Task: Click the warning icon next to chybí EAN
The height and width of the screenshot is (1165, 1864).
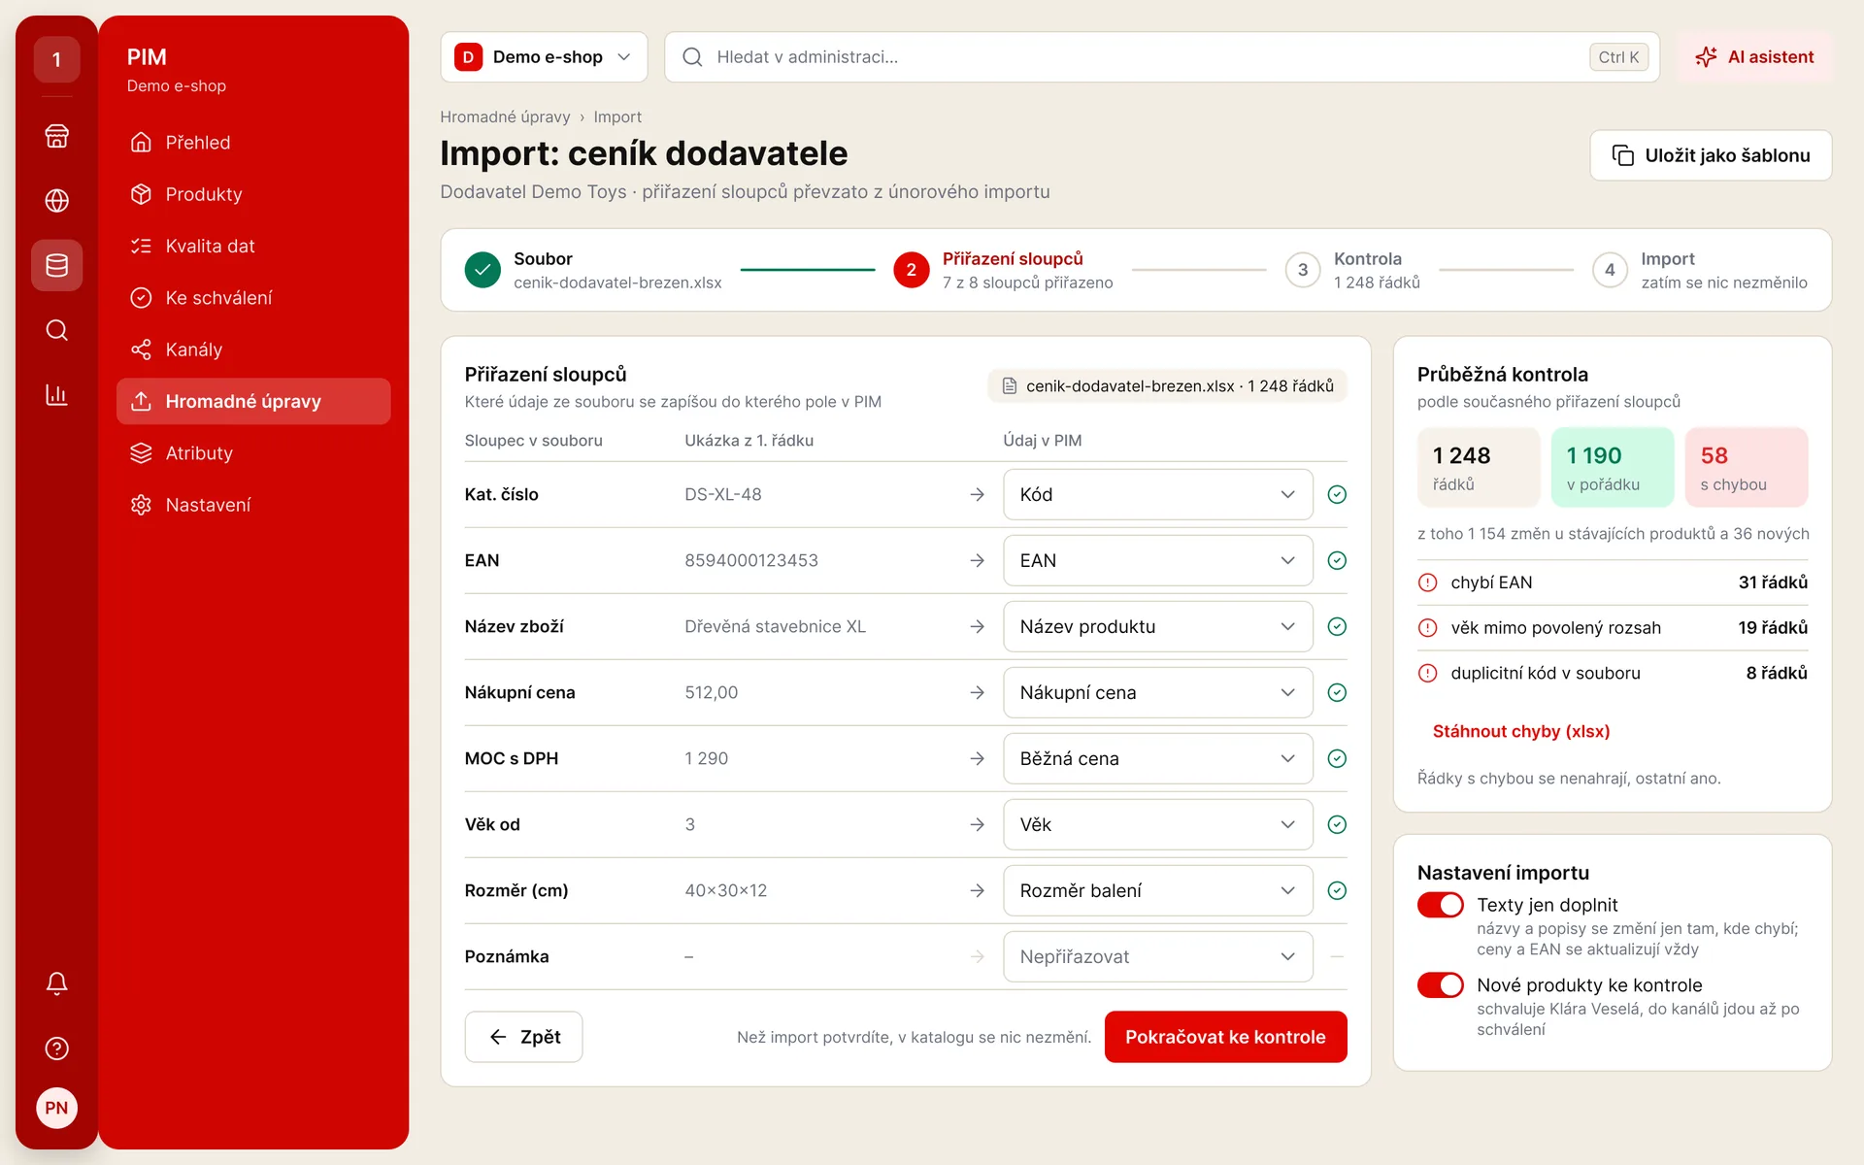Action: pos(1427,582)
